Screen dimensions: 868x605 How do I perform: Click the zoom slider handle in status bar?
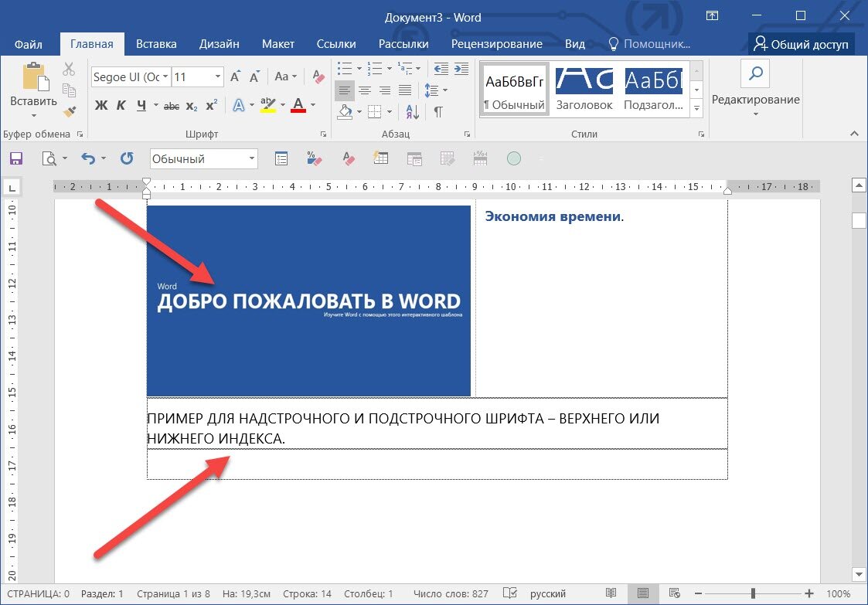(x=753, y=593)
